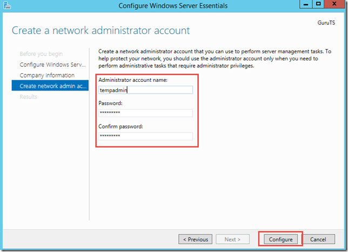
Task: Click the 'Administrator account name:' label
Action: coord(133,80)
